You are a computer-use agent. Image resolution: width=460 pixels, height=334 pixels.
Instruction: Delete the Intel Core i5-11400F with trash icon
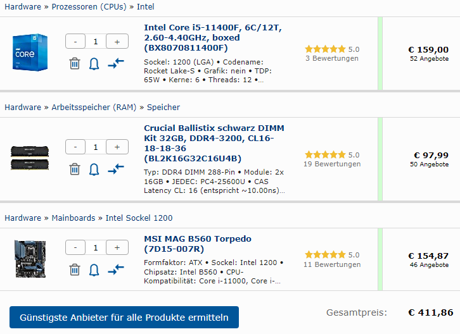click(x=75, y=63)
